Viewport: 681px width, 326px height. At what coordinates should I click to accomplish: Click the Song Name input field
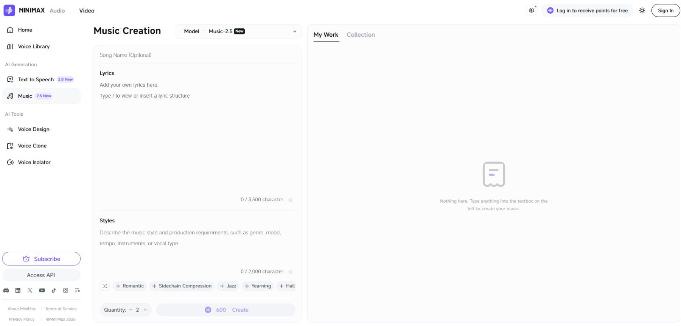point(197,55)
